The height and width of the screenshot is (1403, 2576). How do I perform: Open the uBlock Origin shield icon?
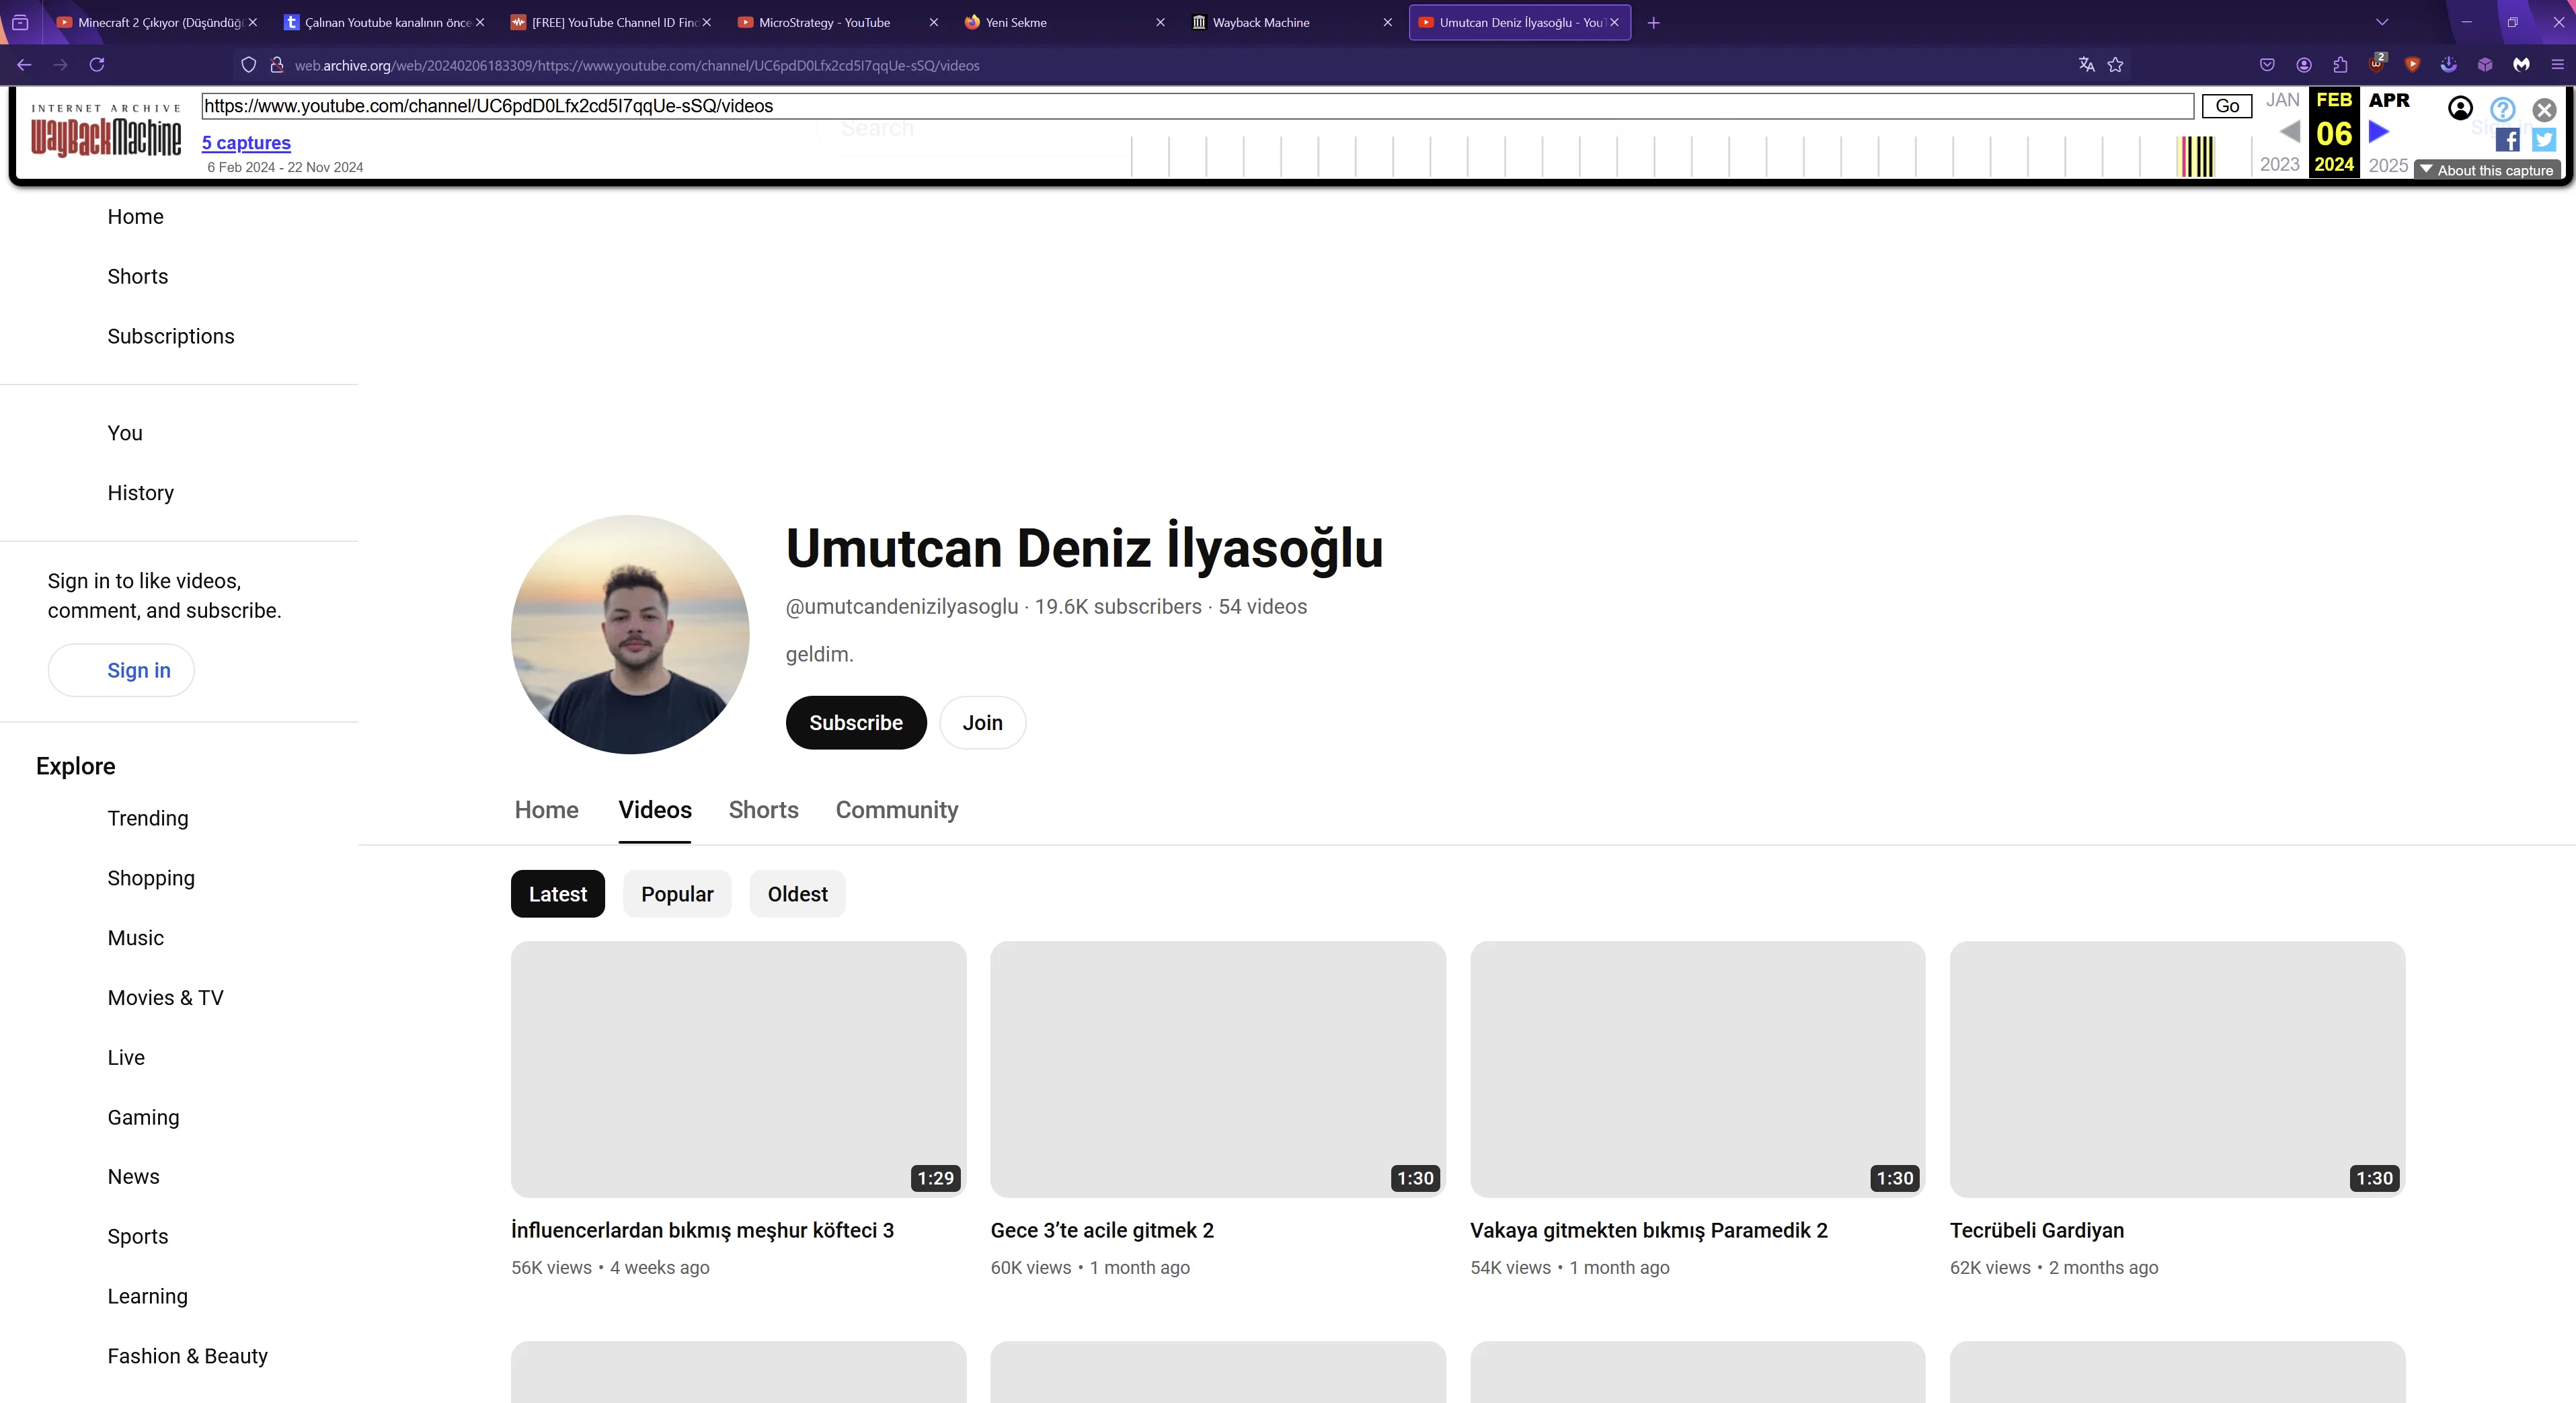coord(2377,64)
